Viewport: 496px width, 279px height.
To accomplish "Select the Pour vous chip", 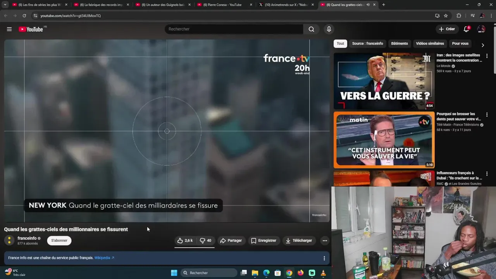I will pos(460,43).
